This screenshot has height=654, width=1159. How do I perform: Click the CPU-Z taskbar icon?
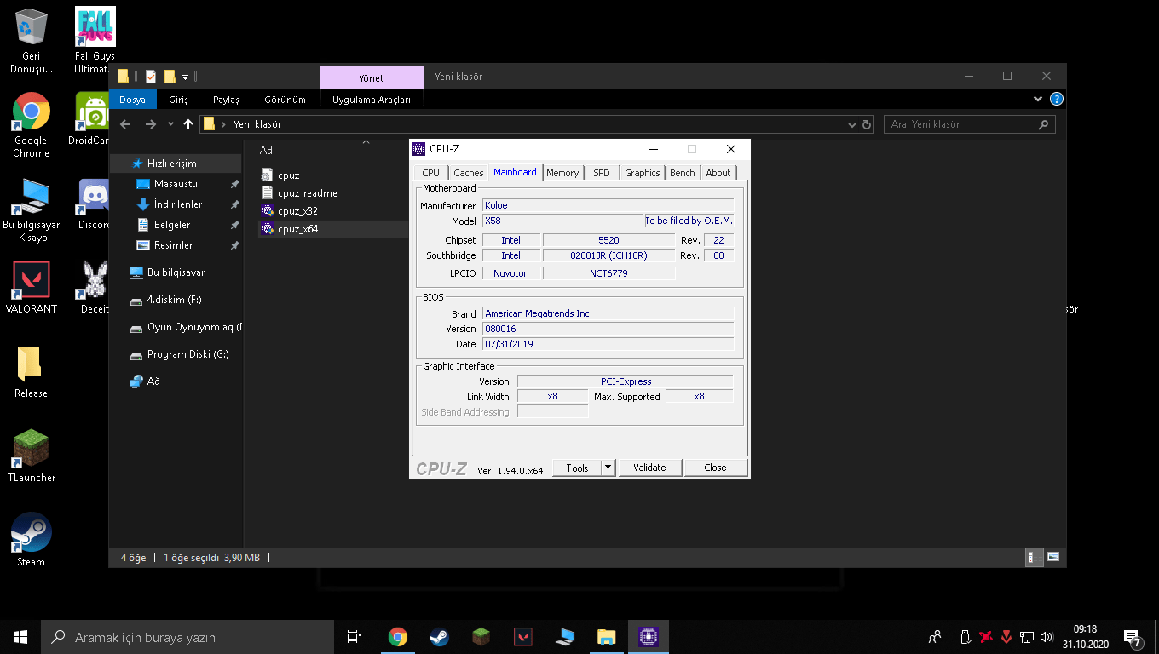(649, 637)
